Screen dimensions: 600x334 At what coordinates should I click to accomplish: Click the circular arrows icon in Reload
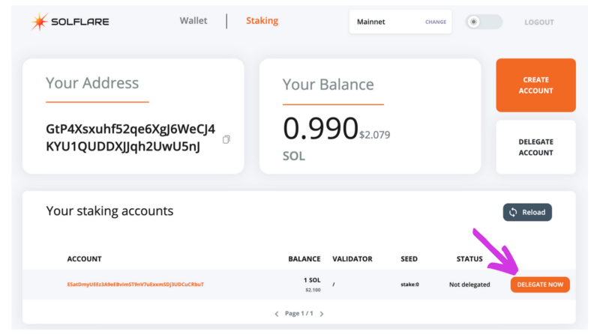(513, 212)
